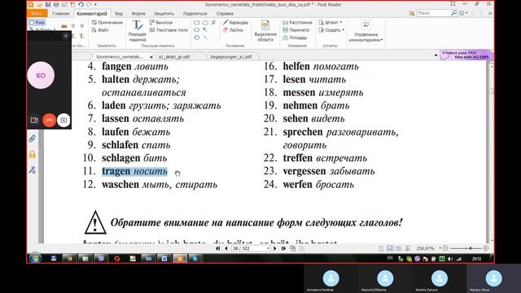
Task: Open the Справка ribbon tab
Action: [225, 14]
